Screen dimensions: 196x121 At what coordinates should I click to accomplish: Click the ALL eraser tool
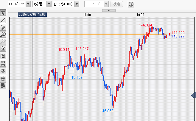pos(3,27)
